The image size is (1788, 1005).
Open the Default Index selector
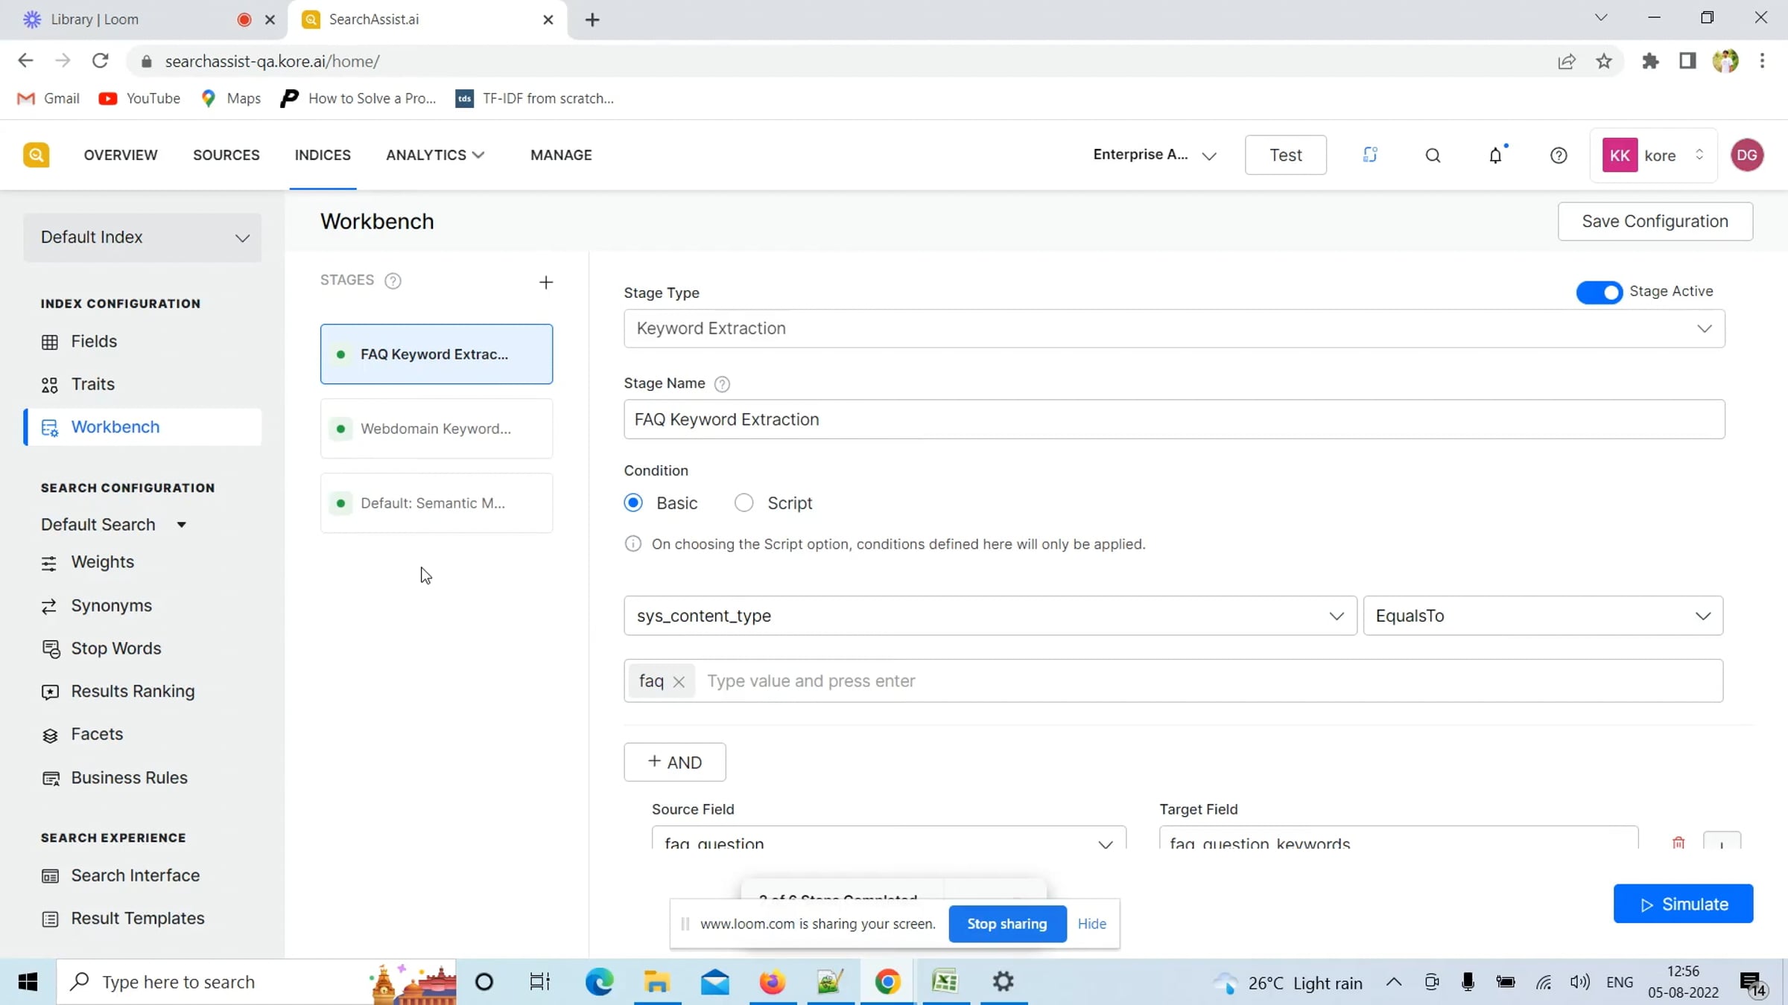coord(142,237)
